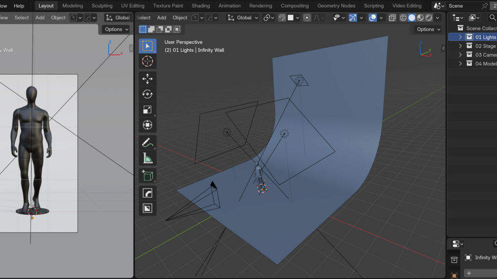The height and width of the screenshot is (279, 497).
Task: Open the pivot point dropdown
Action: 269,18
